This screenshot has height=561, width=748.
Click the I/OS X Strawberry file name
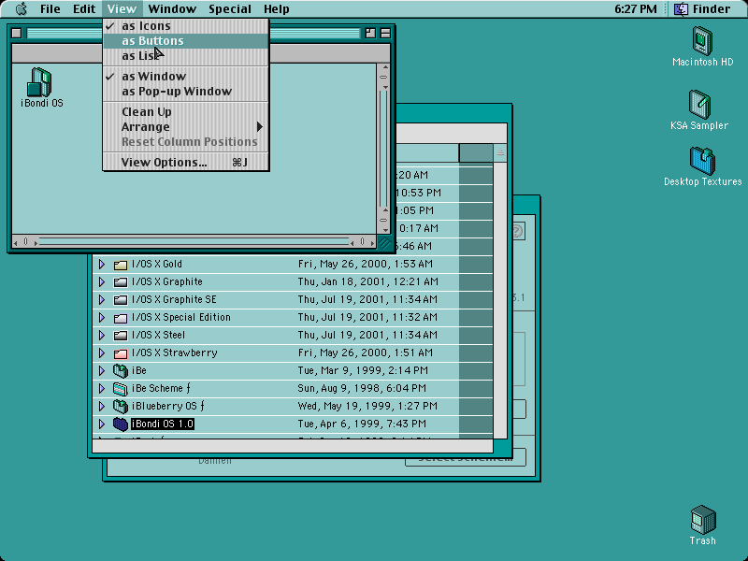coord(175,353)
